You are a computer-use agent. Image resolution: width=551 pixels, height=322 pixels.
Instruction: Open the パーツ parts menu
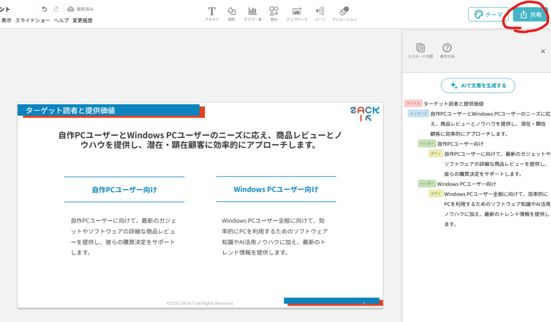tap(320, 13)
